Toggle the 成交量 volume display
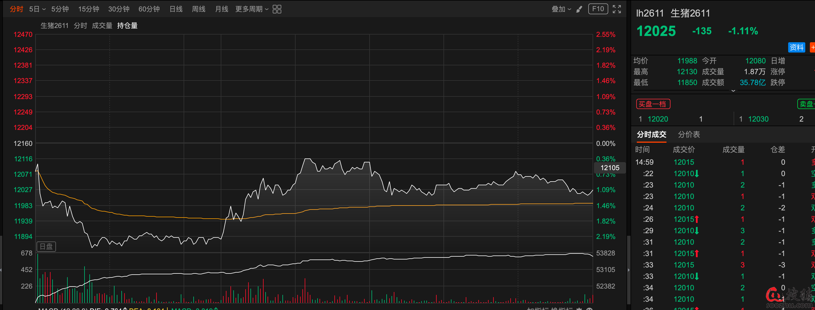 (102, 26)
